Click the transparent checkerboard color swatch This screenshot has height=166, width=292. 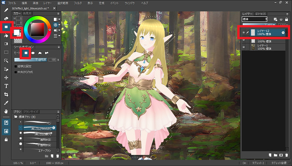tap(18, 41)
